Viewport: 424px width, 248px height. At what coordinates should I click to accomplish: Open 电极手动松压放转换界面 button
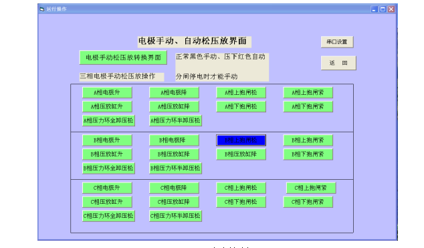pyautogui.click(x=123, y=57)
